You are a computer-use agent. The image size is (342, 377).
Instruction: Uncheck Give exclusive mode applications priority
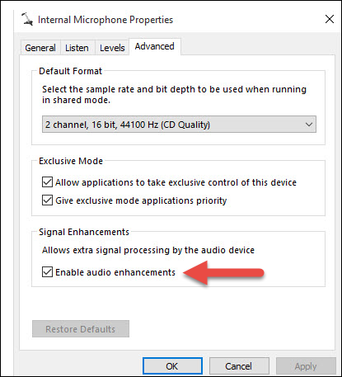pos(47,200)
